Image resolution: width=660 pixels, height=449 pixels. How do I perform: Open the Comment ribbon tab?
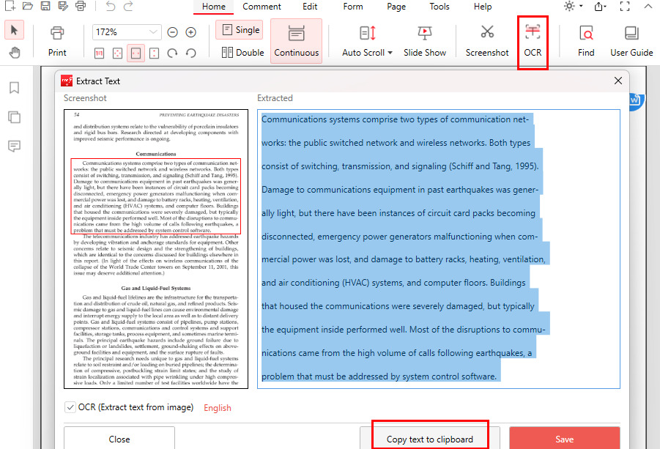262,7
